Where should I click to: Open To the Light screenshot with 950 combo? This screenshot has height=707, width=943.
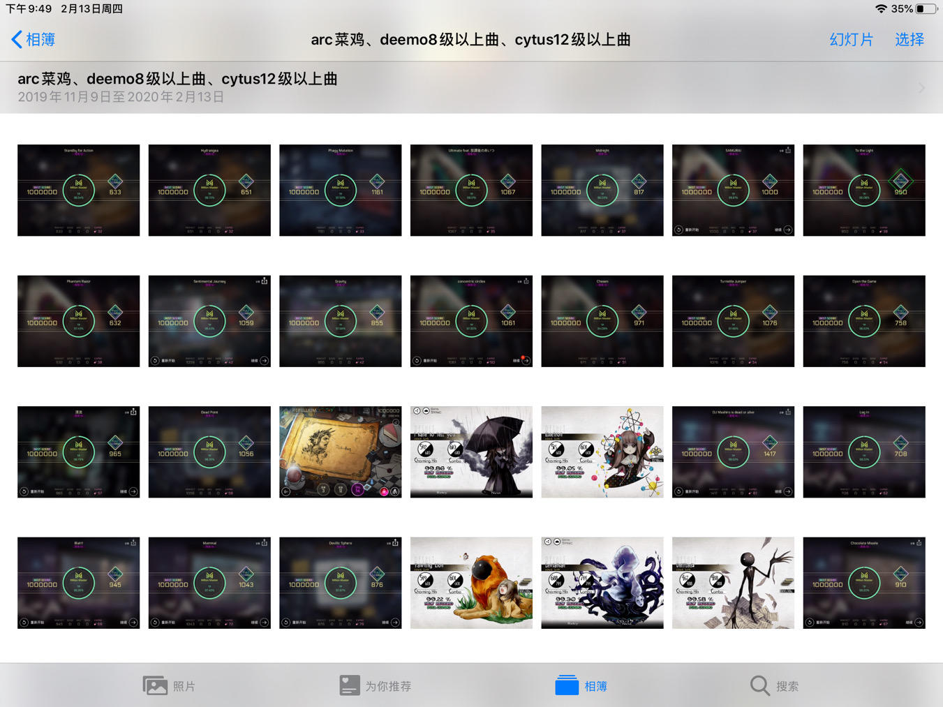[x=864, y=190]
